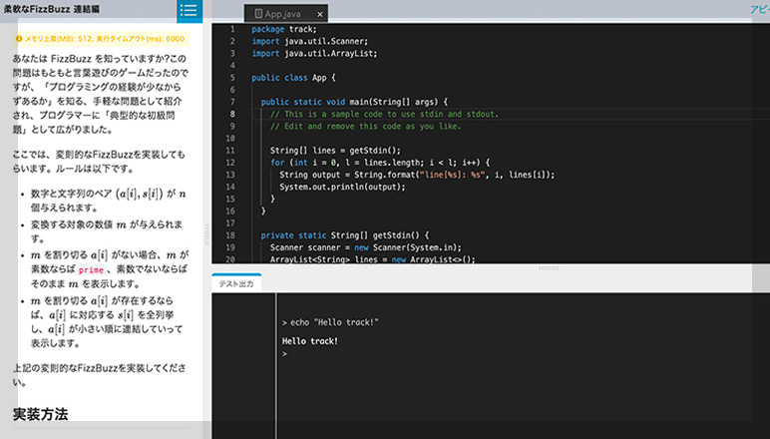770x439 pixels.
Task: Click the 'Hello track!' output text
Action: pyautogui.click(x=310, y=340)
